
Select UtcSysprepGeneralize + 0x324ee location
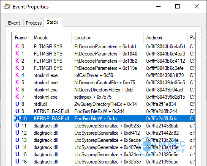(108, 155)
